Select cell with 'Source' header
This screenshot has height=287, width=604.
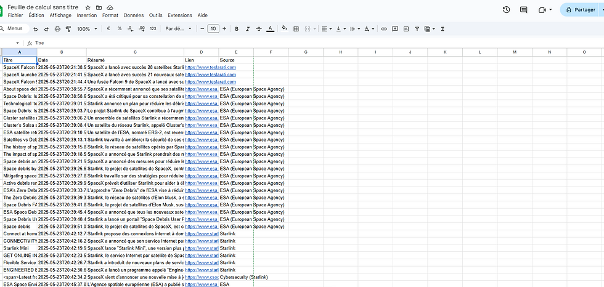236,60
